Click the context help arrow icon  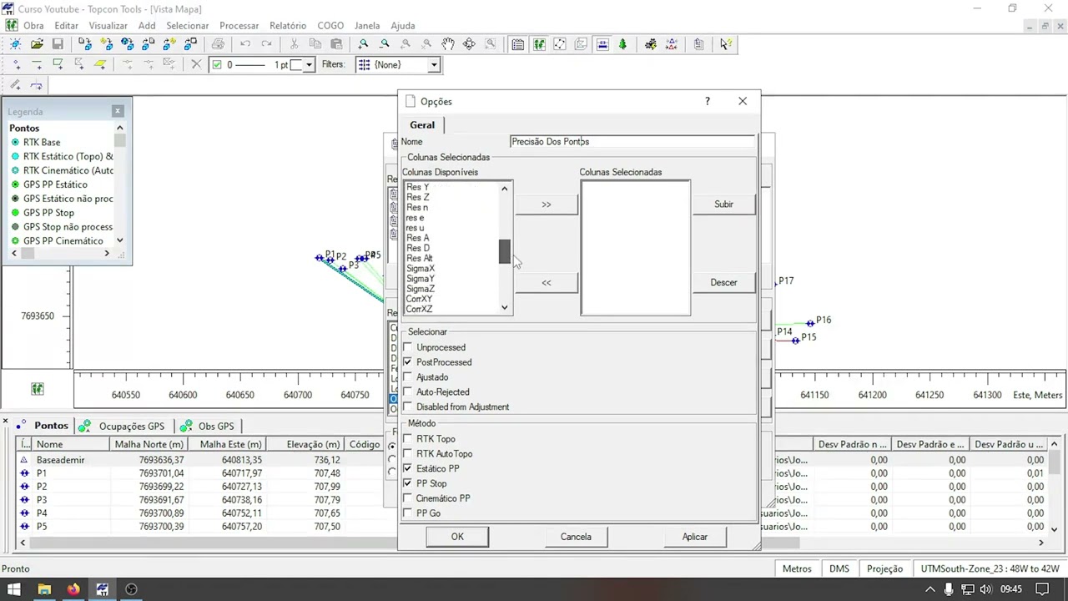coord(726,44)
